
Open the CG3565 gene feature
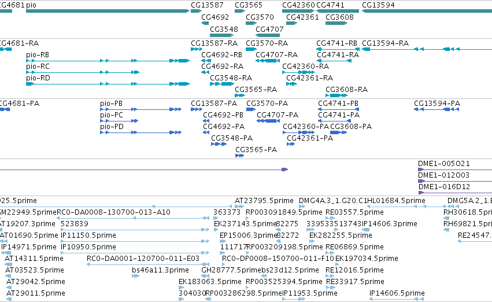[240, 11]
